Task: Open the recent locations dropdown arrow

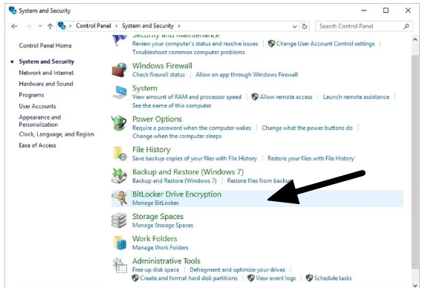Action: [x=40, y=26]
